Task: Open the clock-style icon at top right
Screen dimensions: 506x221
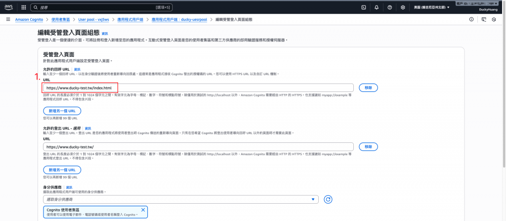Action: (x=494, y=19)
